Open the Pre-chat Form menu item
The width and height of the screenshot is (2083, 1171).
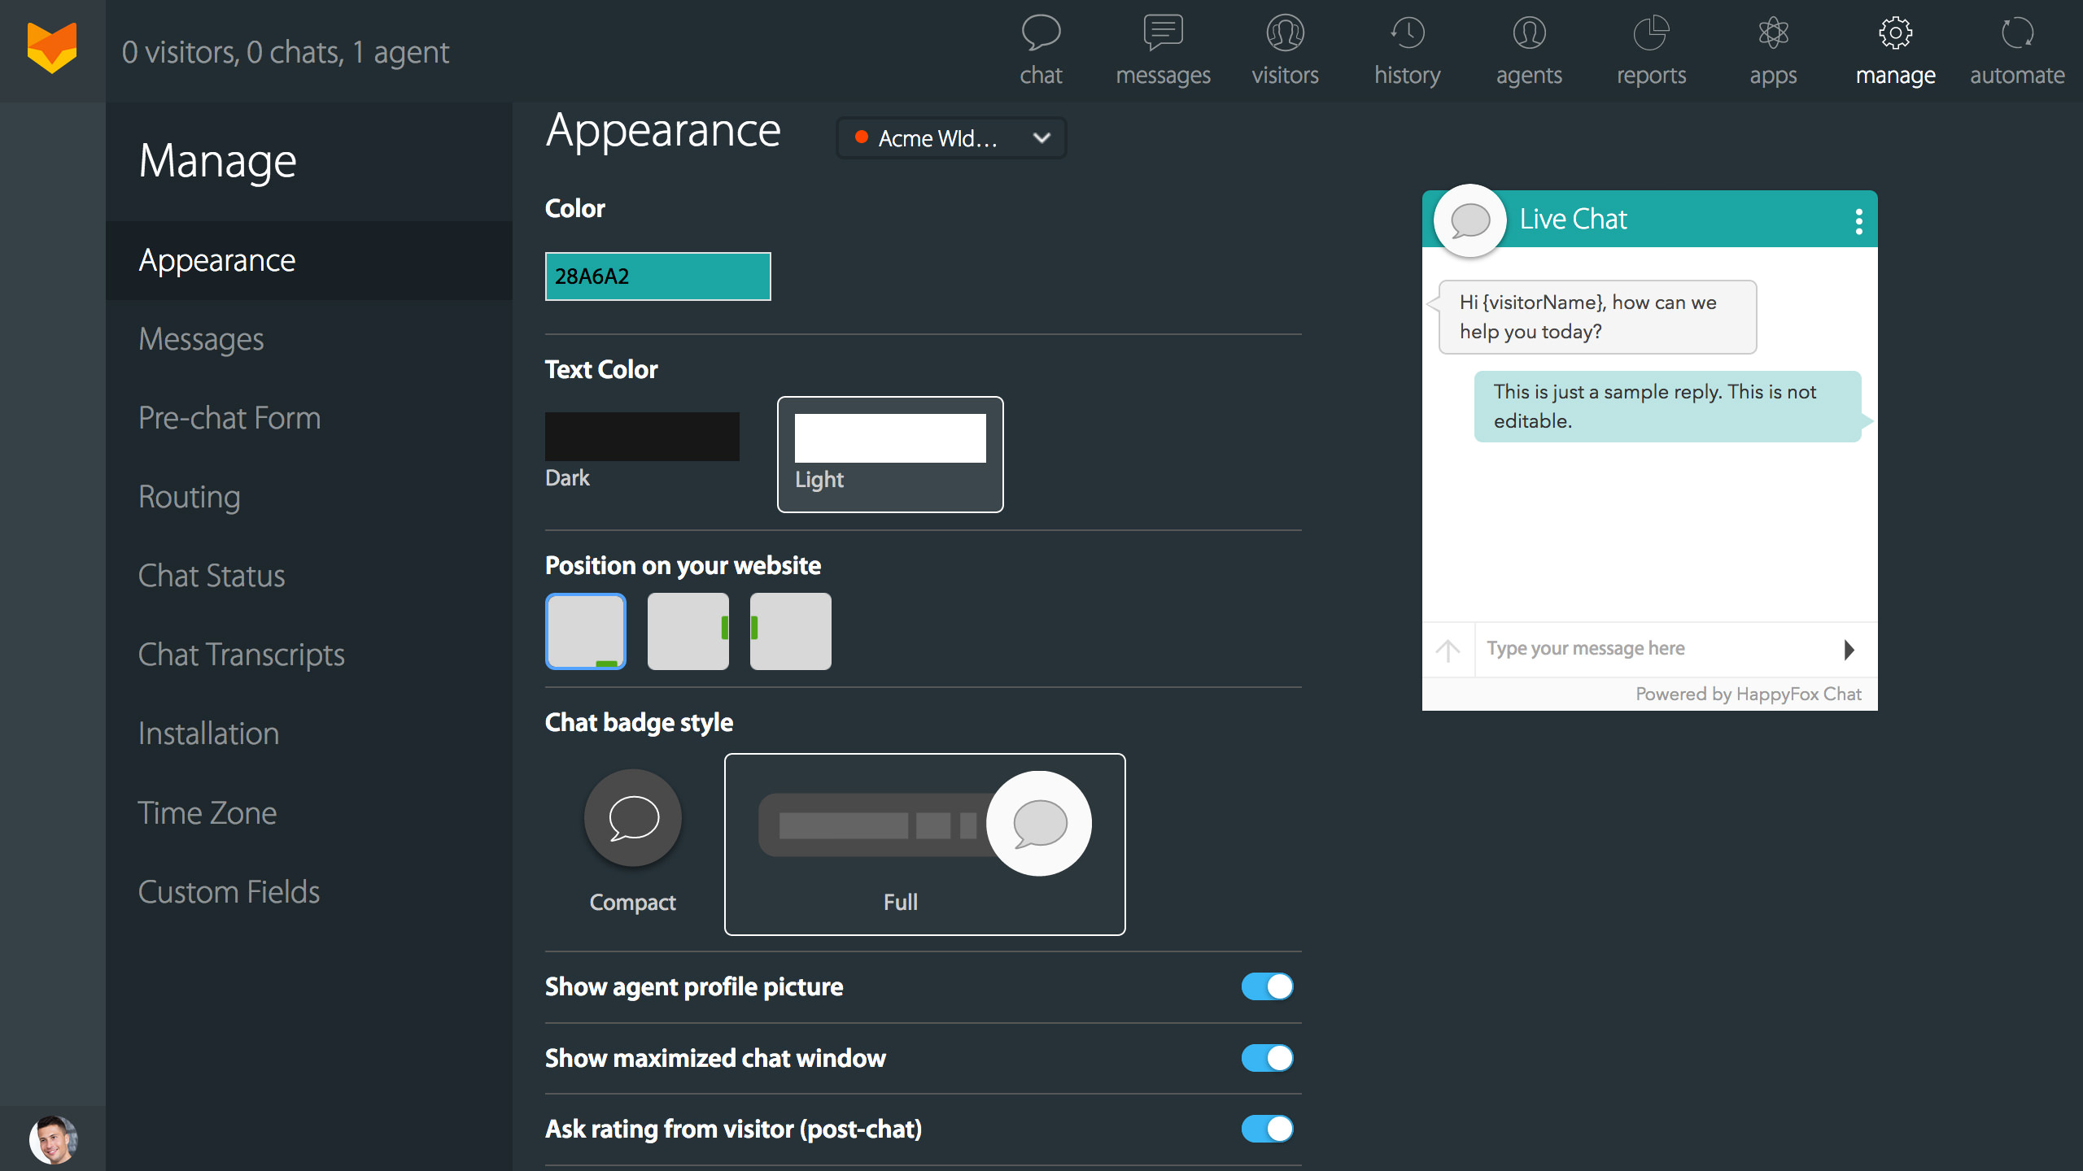pos(229,418)
